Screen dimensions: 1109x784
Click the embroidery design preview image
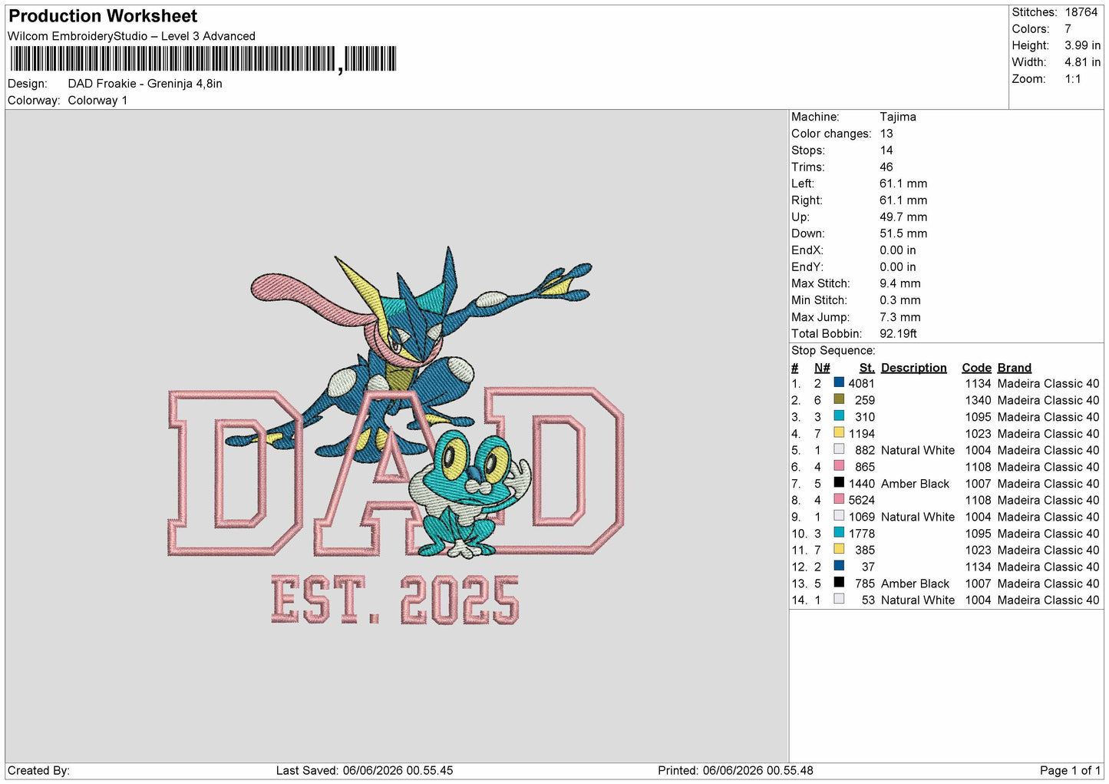[396, 435]
